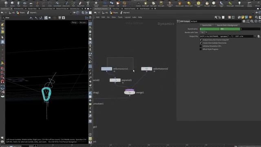This screenshot has width=261, height=147.
Task: Click the Output File path field
Action: 226,36
